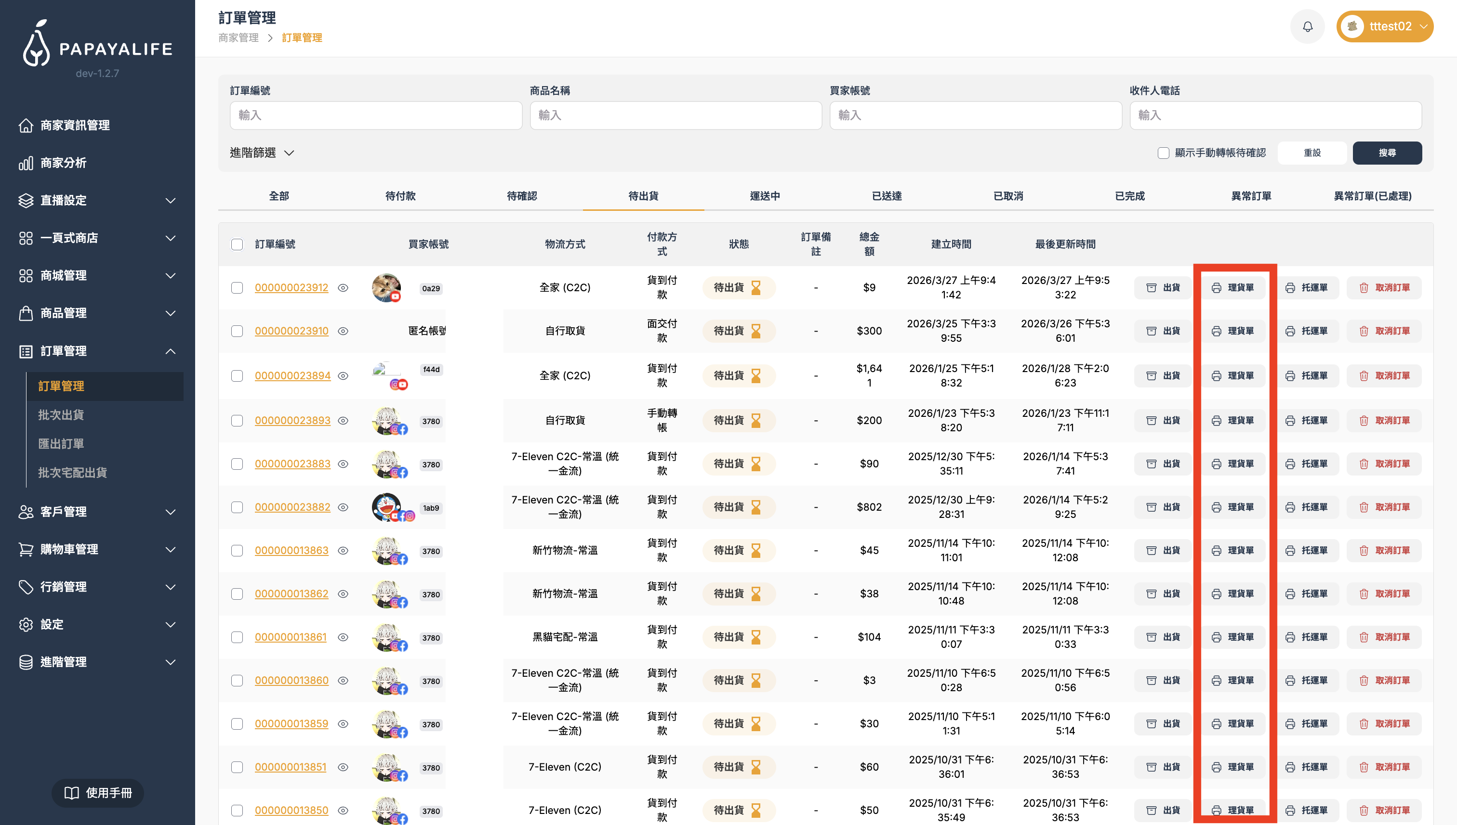Viewport: 1457px width, 825px height.
Task: Click the order number link 000000013863
Action: tap(292, 550)
